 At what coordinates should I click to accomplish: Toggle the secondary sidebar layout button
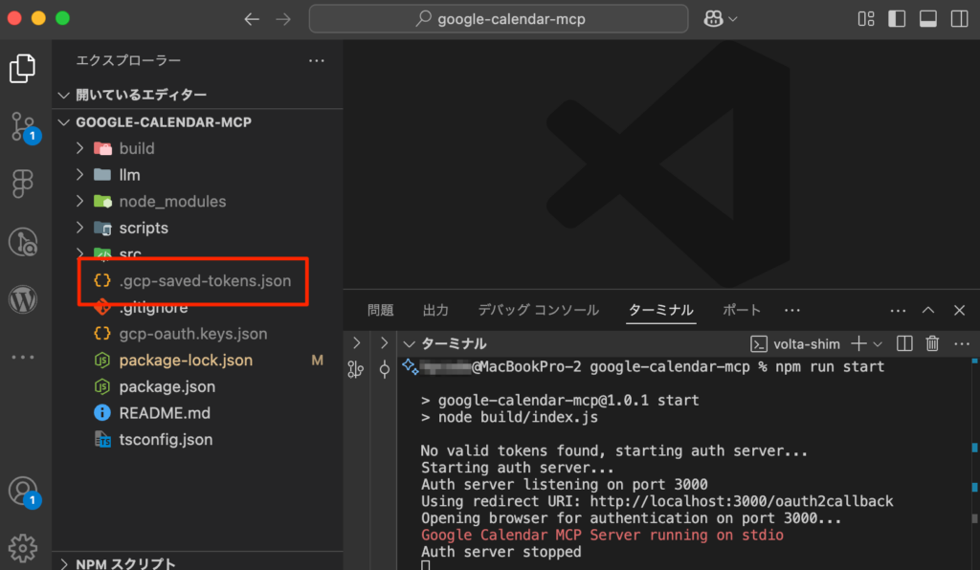[x=958, y=18]
